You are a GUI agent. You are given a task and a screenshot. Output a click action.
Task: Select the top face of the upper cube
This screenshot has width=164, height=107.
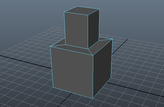pyautogui.click(x=82, y=11)
